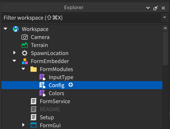
Task: Expand the FormGui node
Action: pos(23,125)
